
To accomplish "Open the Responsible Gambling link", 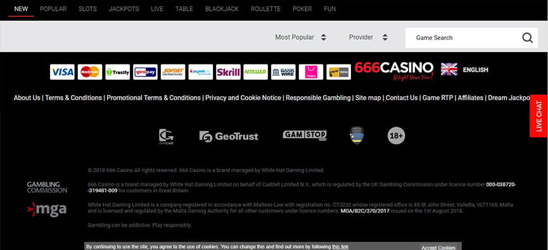I will click(x=318, y=97).
